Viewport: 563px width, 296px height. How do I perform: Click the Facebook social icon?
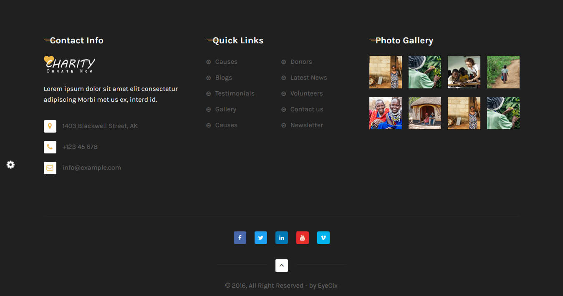[240, 238]
